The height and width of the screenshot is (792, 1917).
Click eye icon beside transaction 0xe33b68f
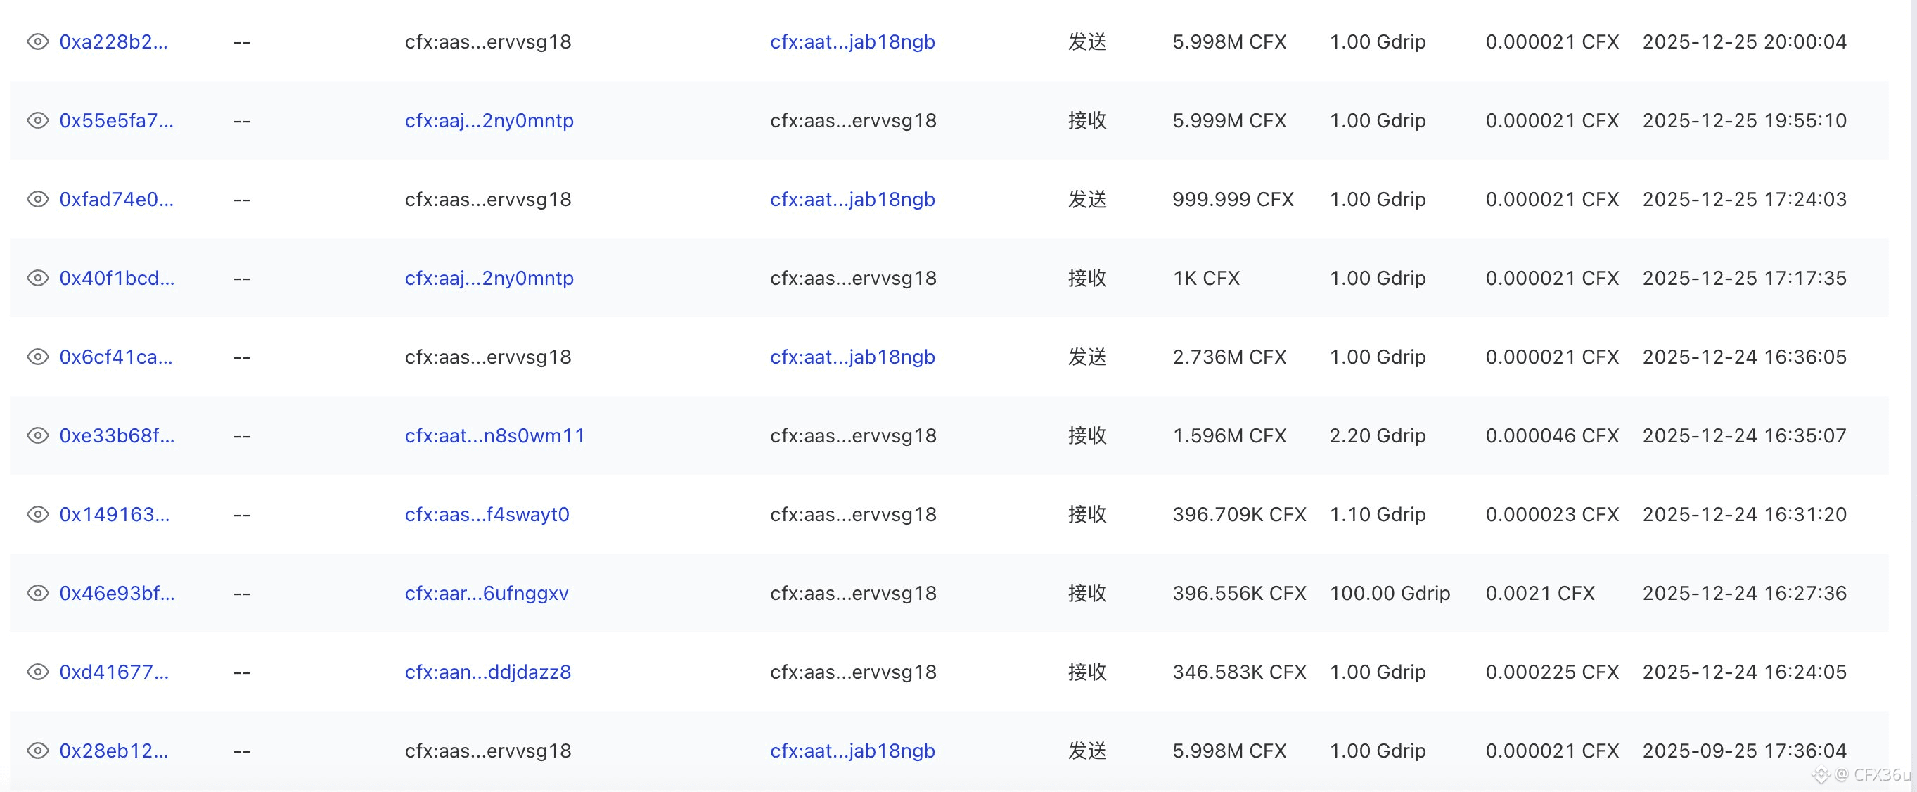tap(37, 436)
